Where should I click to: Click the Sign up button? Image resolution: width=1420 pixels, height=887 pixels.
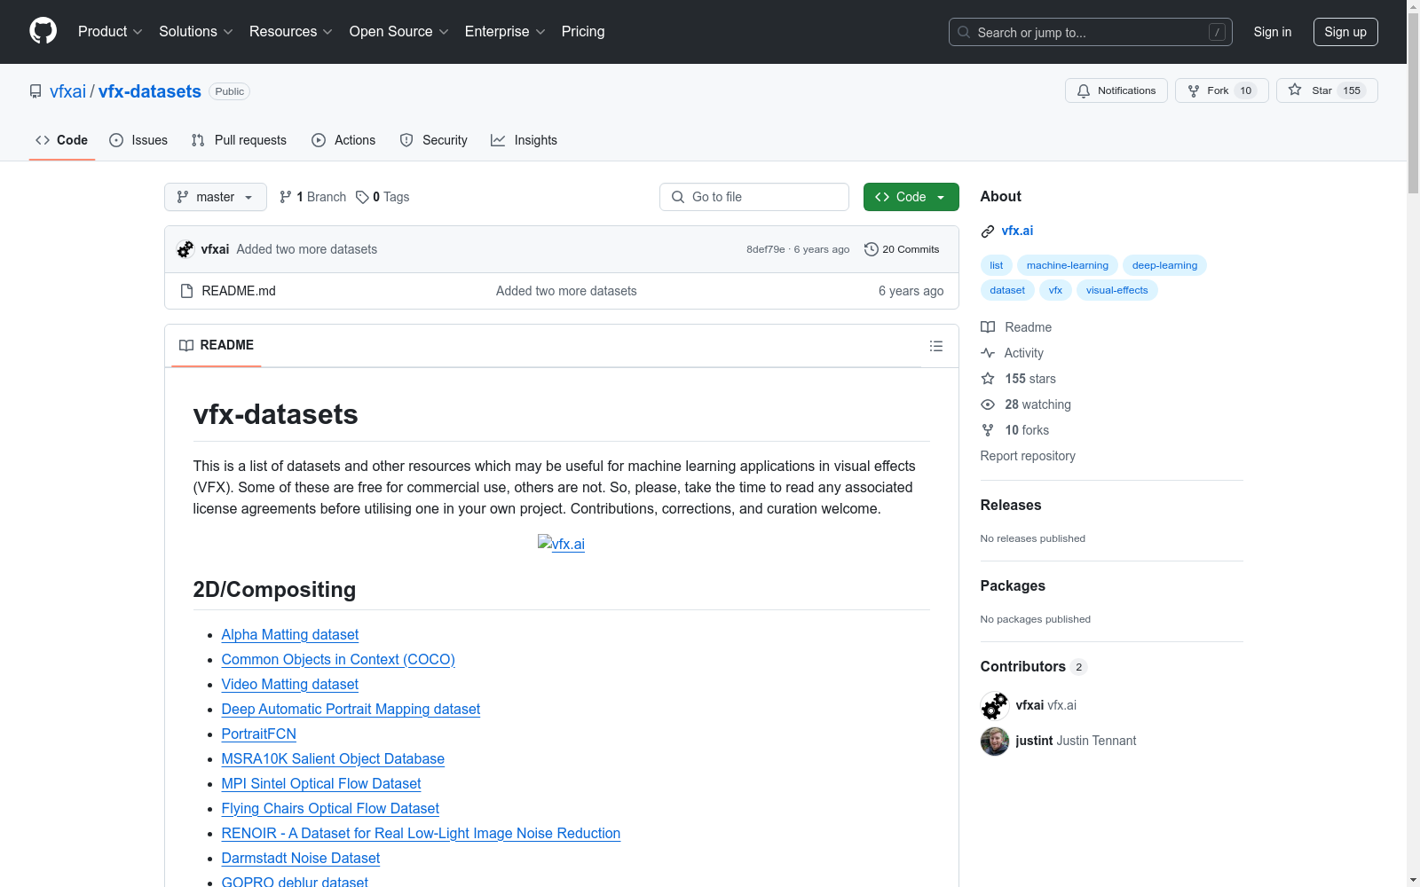(1345, 32)
